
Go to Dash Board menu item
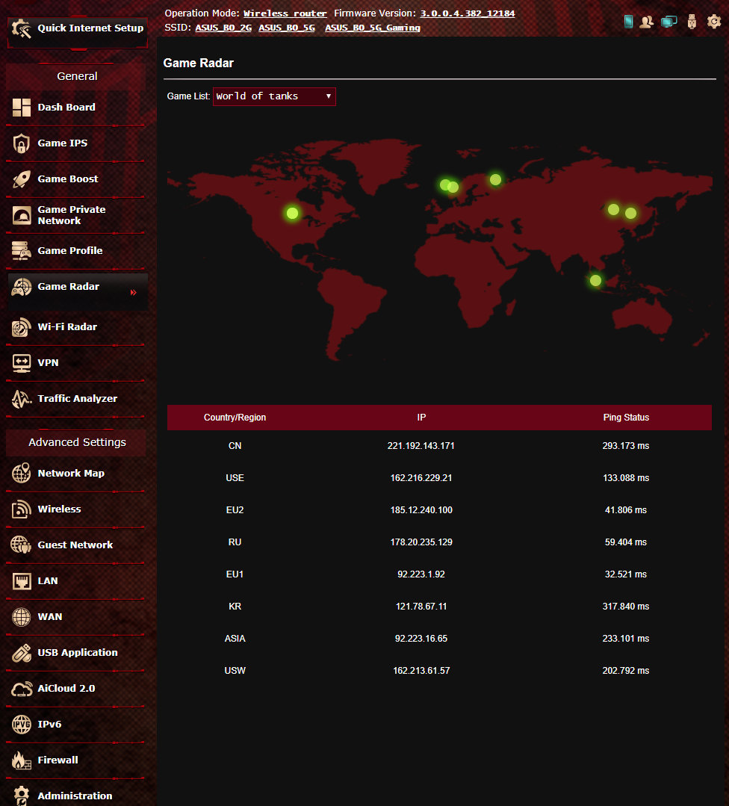coord(66,108)
